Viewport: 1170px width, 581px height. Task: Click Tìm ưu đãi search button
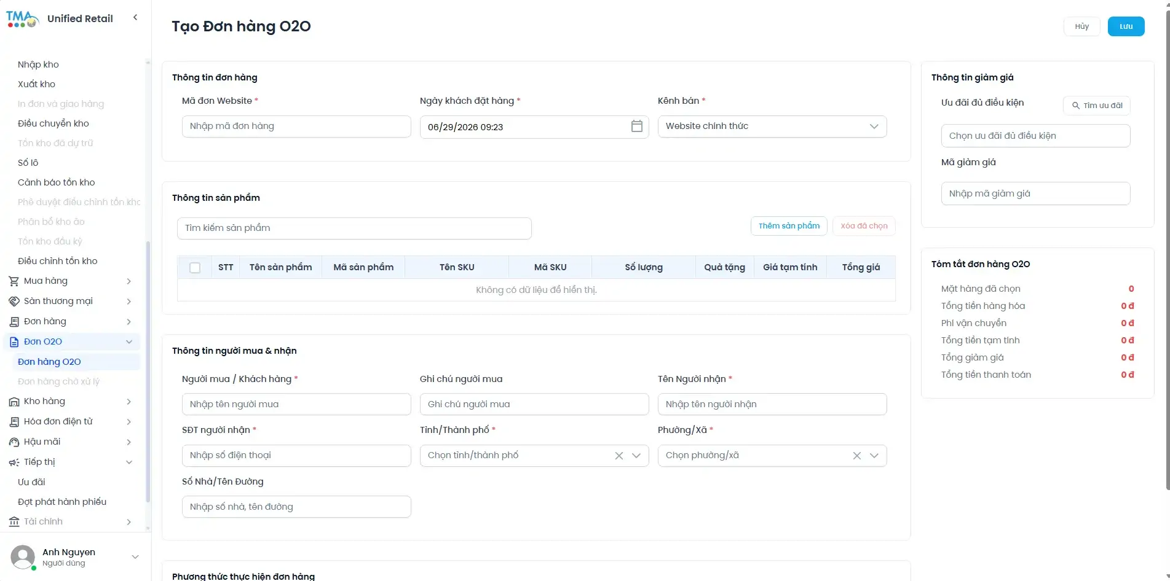click(x=1097, y=106)
